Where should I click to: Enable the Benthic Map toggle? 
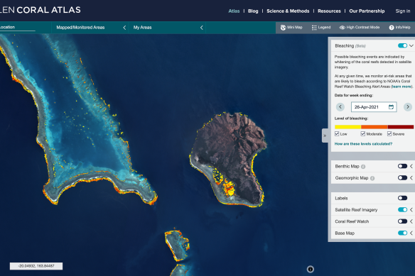point(402,166)
